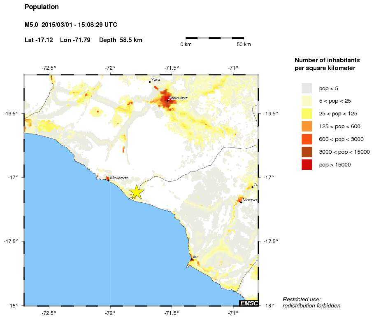Image resolution: width=374 pixels, height=319 pixels.
Task: Choose the orange-red 600 < pop < 3000 swatch
Action: [307, 139]
